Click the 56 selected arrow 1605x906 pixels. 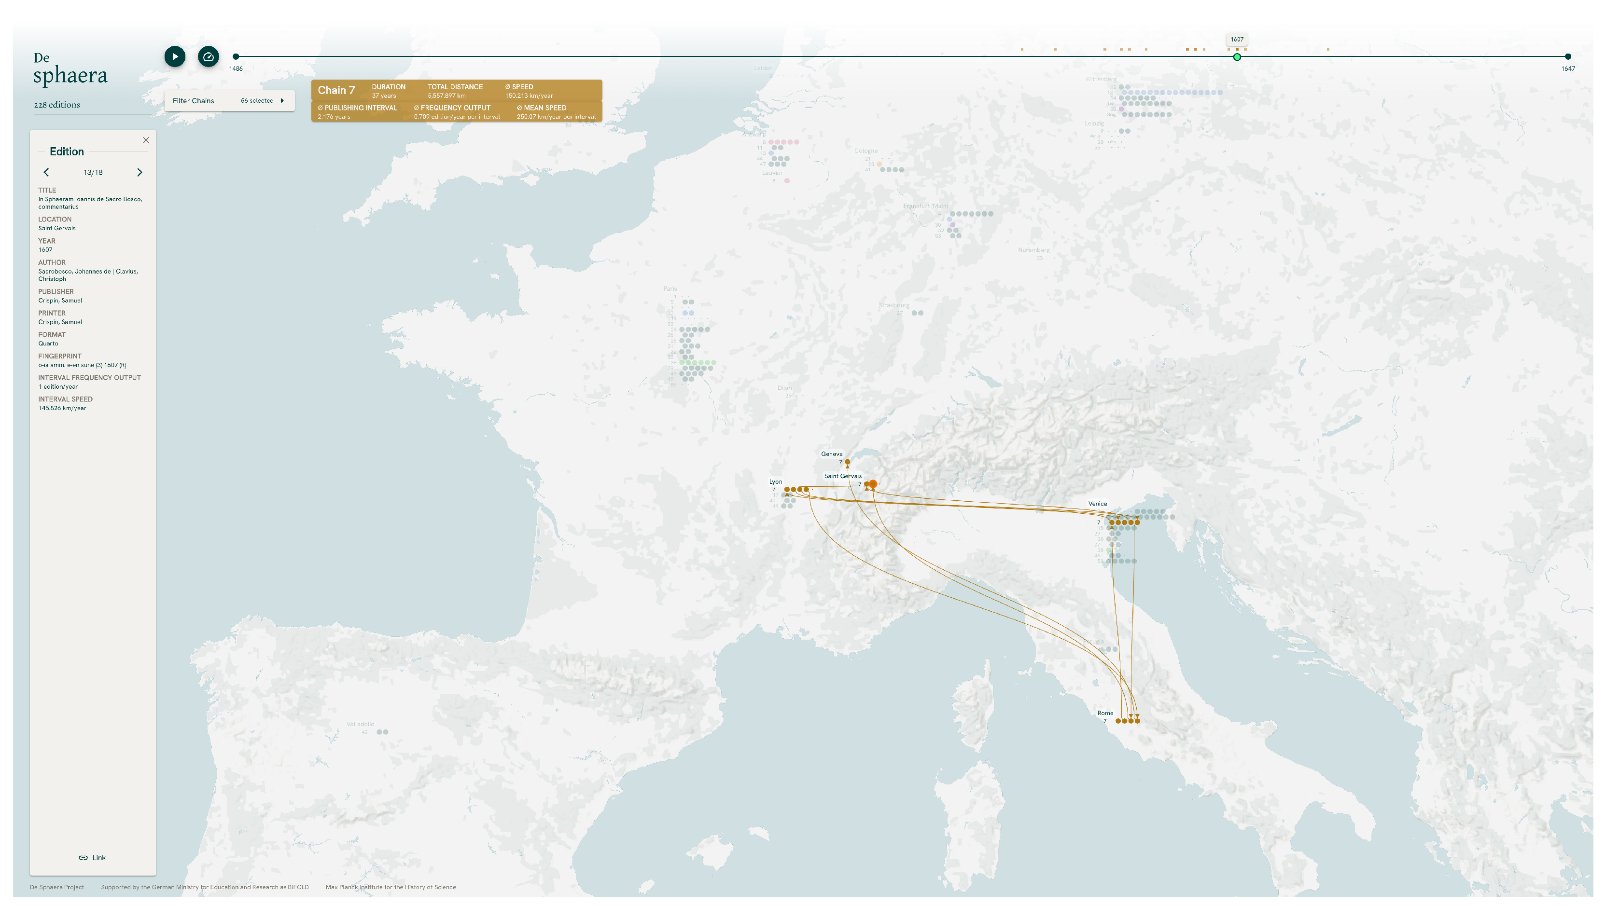tap(282, 101)
